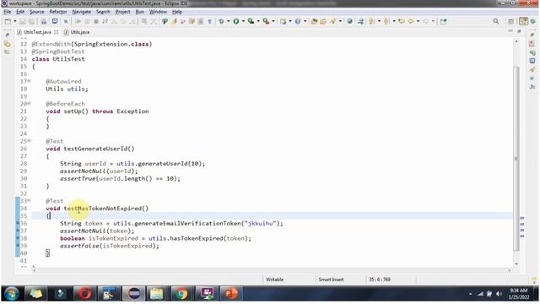Click the New Java Package icon
The image size is (540, 304).
click(283, 21)
